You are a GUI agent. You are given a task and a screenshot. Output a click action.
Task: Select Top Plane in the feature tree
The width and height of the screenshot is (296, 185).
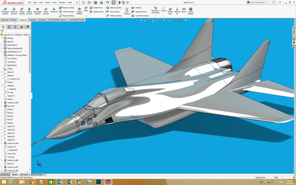tap(11, 62)
